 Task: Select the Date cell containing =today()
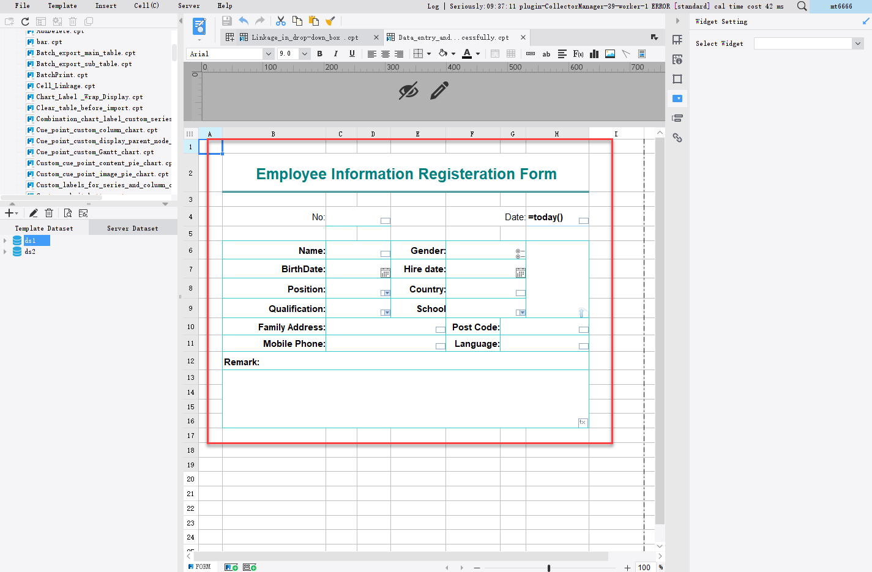[x=557, y=217]
